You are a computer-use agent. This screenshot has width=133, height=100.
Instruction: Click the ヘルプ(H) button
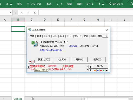[62, 60]
